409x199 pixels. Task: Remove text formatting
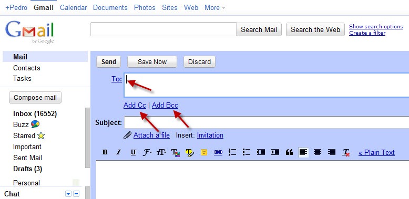tap(346, 153)
